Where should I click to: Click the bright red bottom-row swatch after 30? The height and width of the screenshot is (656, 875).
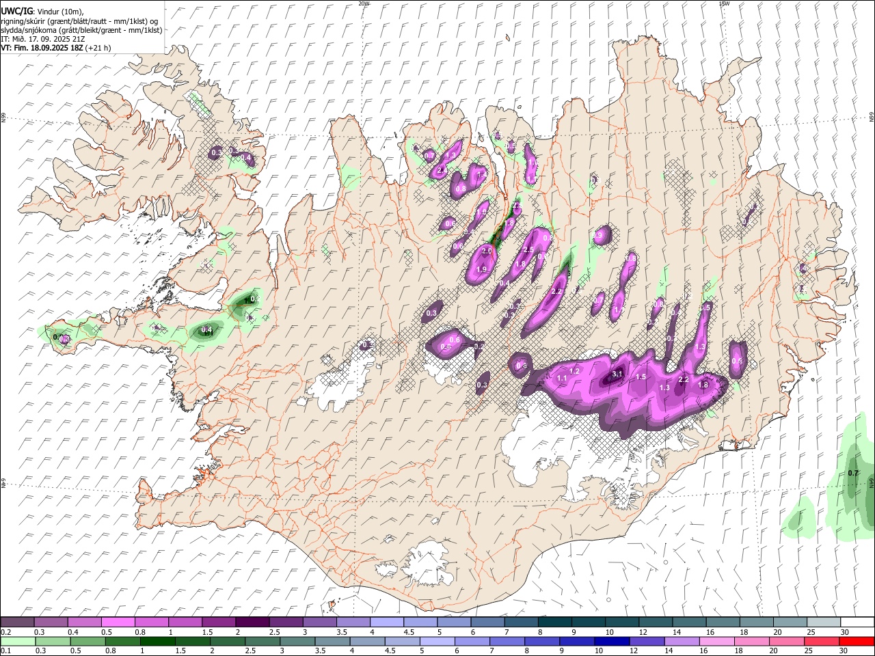tap(857, 642)
